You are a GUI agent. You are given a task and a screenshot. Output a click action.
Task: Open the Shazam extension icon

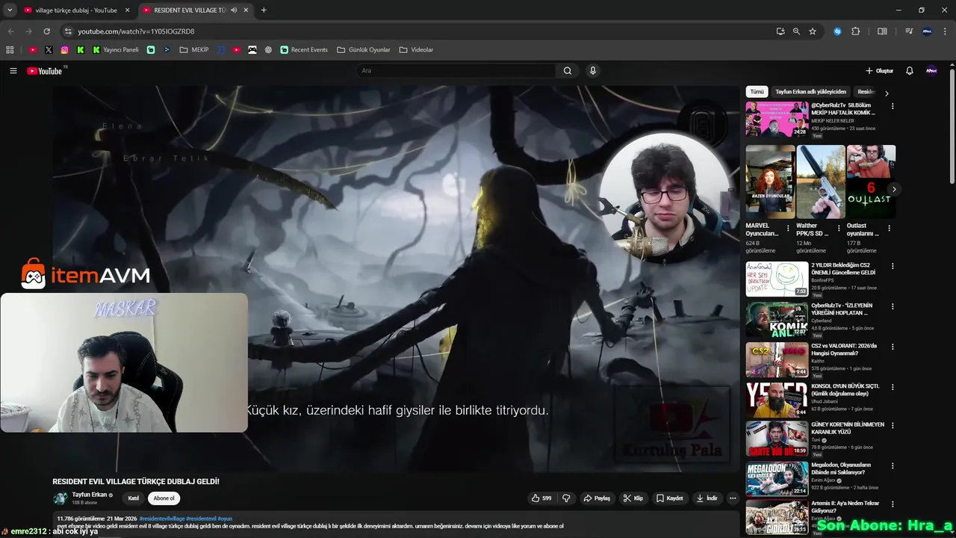point(837,31)
